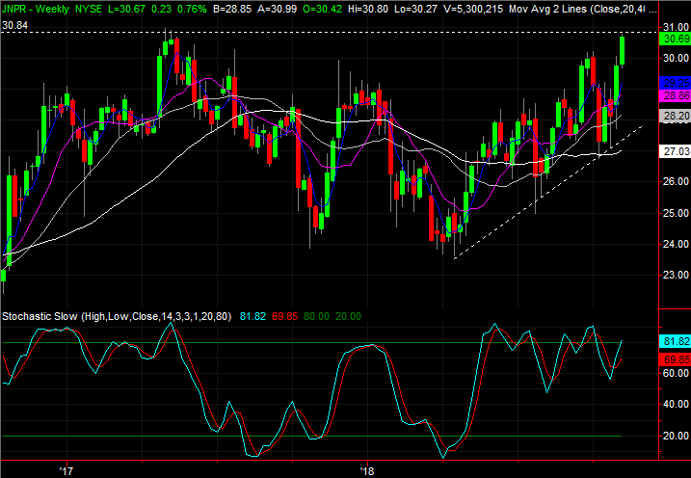Click the magenta 28.86 moving average tag
This screenshot has width=691, height=478.
(673, 96)
